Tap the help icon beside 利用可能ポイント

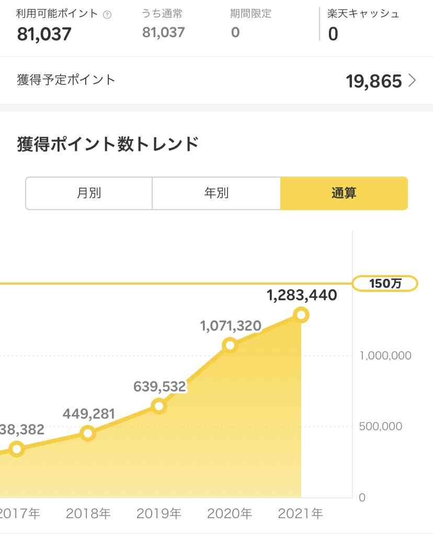coord(107,15)
